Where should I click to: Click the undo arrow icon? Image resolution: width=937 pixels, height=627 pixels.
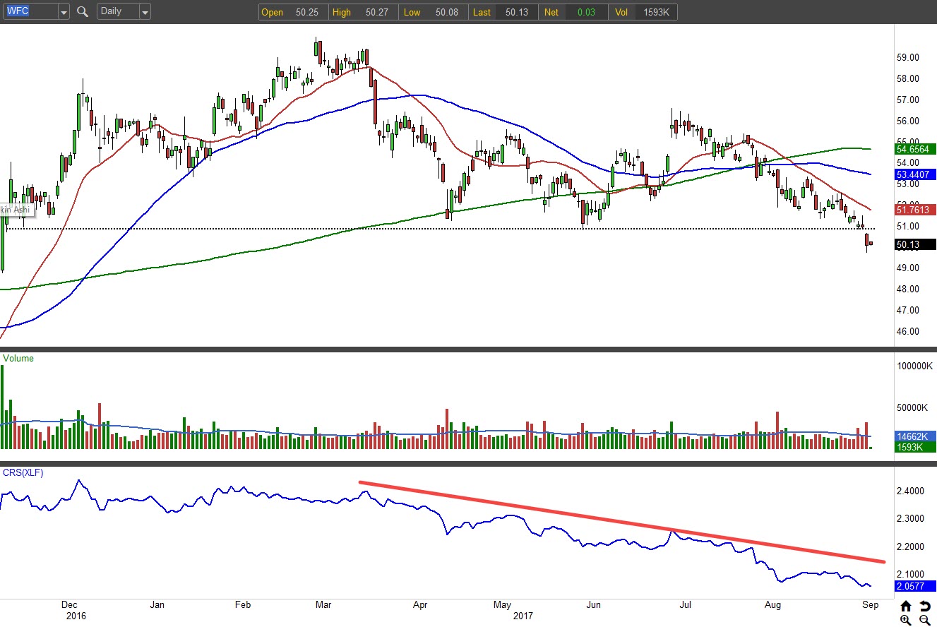(924, 607)
